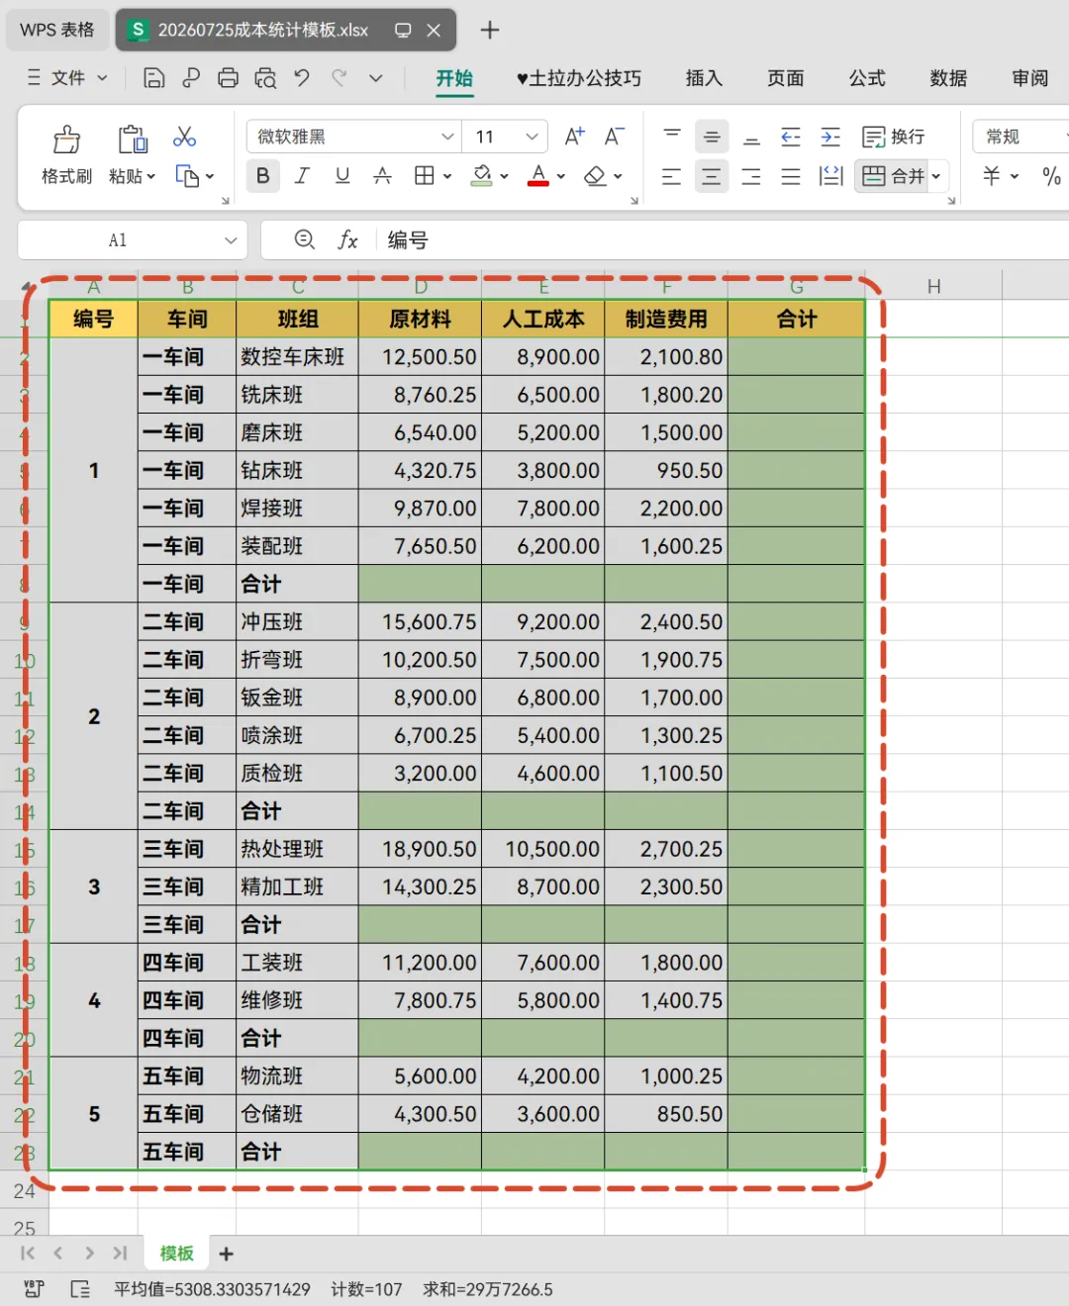
Task: Click the zoom magnifier in formula bar
Action: (x=305, y=239)
